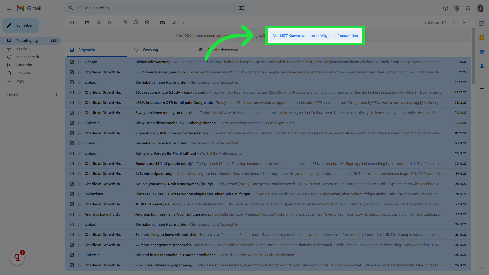This screenshot has height=275, width=489.
Task: Open the main menu hamburger icon
Action: [9, 8]
